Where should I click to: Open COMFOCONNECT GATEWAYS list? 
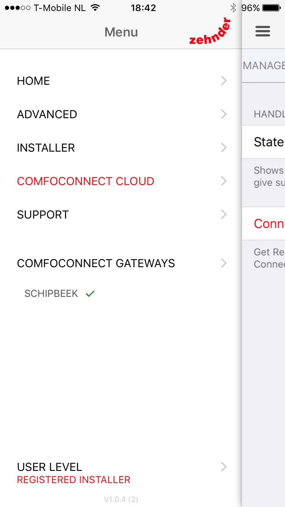click(x=96, y=263)
